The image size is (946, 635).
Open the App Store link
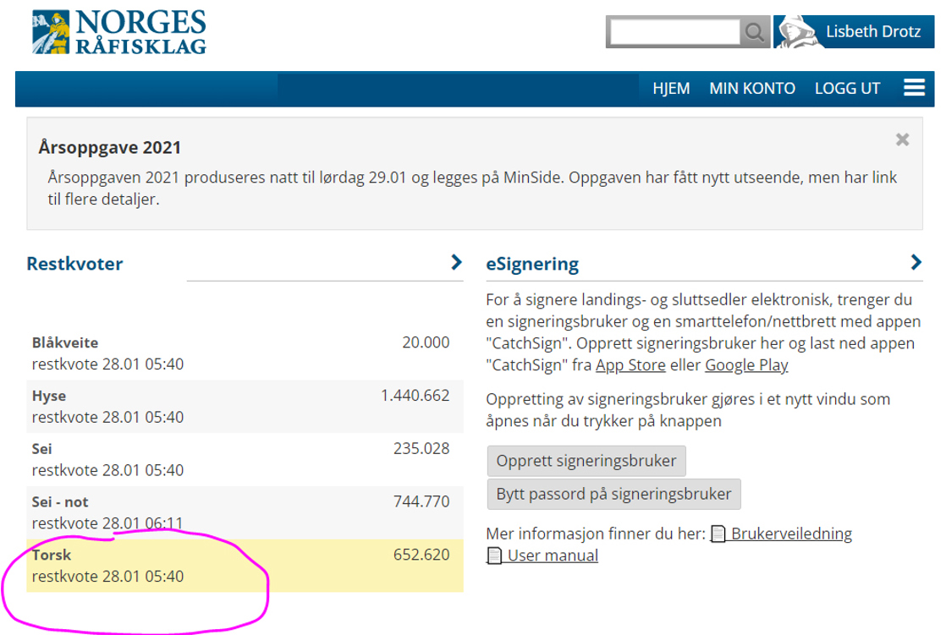click(629, 365)
